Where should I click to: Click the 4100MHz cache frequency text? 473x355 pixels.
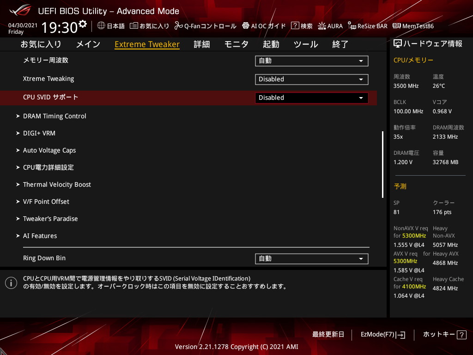(414, 287)
